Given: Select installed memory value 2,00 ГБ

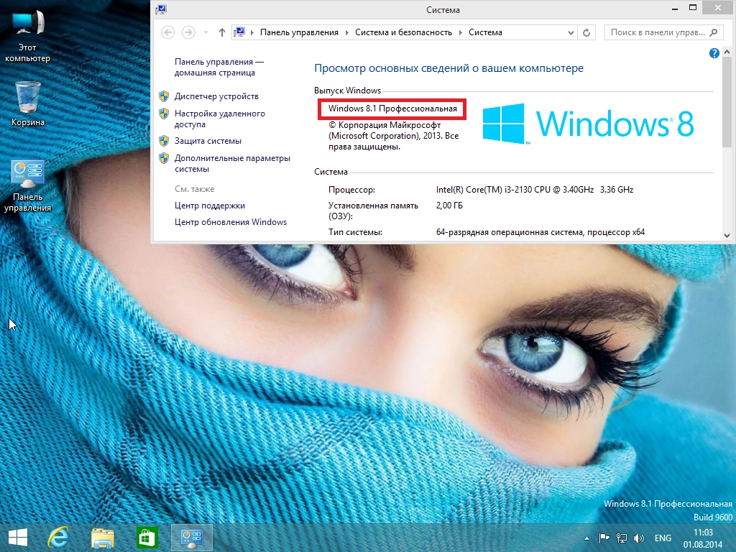Looking at the screenshot, I should [449, 206].
